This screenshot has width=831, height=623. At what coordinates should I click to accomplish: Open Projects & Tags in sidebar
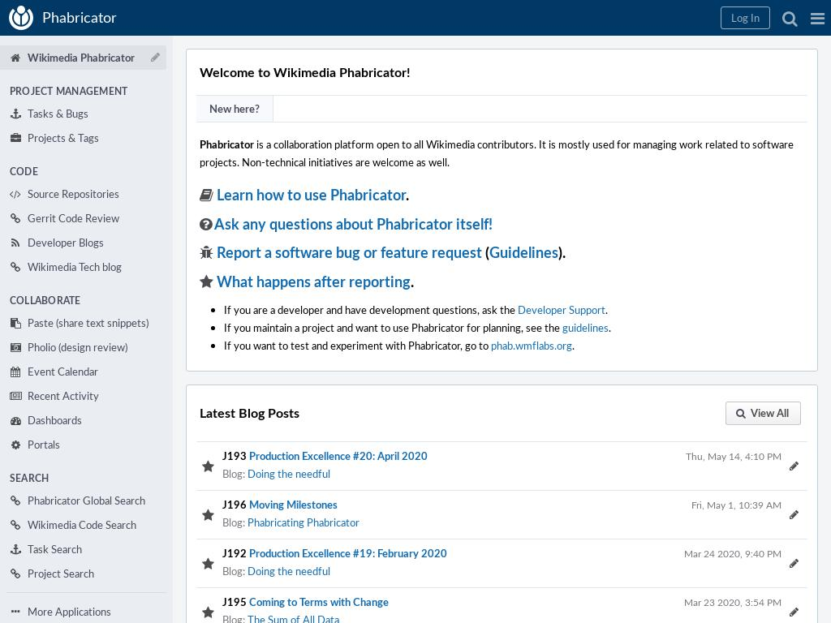pyautogui.click(x=63, y=138)
